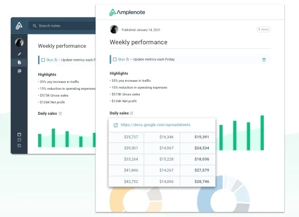Select the cell with $15,228
The image size is (299, 217).
point(162,159)
